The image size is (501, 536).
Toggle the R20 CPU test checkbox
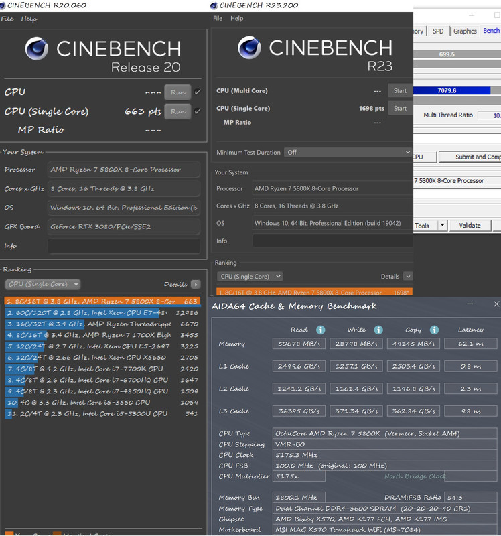(x=198, y=92)
